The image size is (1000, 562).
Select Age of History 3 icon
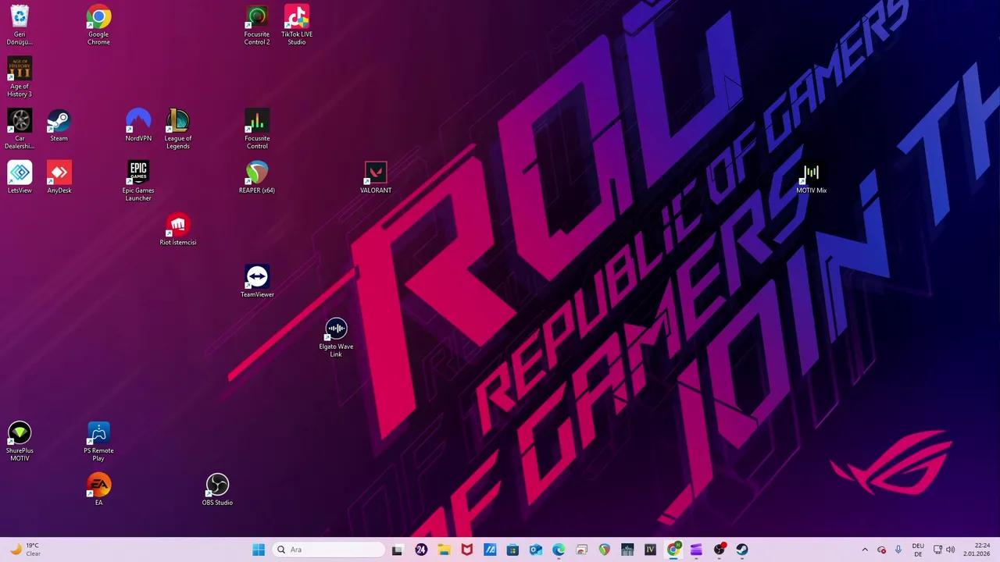point(20,77)
